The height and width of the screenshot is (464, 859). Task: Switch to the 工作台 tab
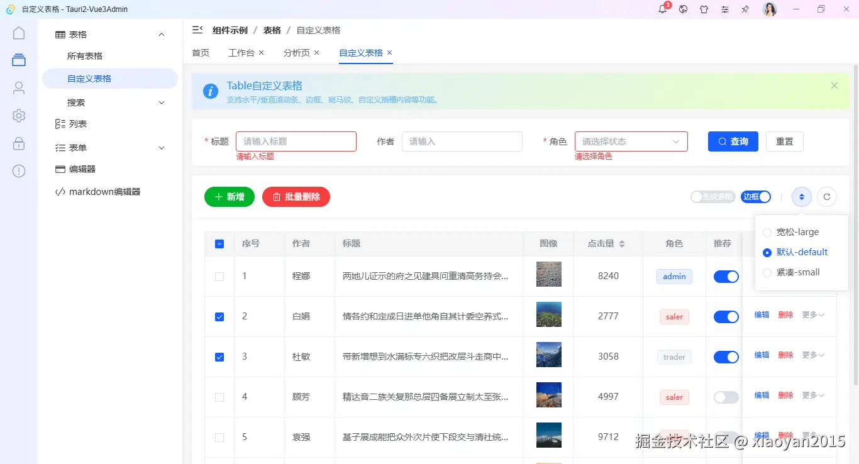pos(241,53)
